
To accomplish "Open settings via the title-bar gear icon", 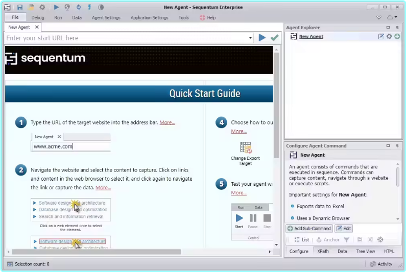I will click(42, 7).
